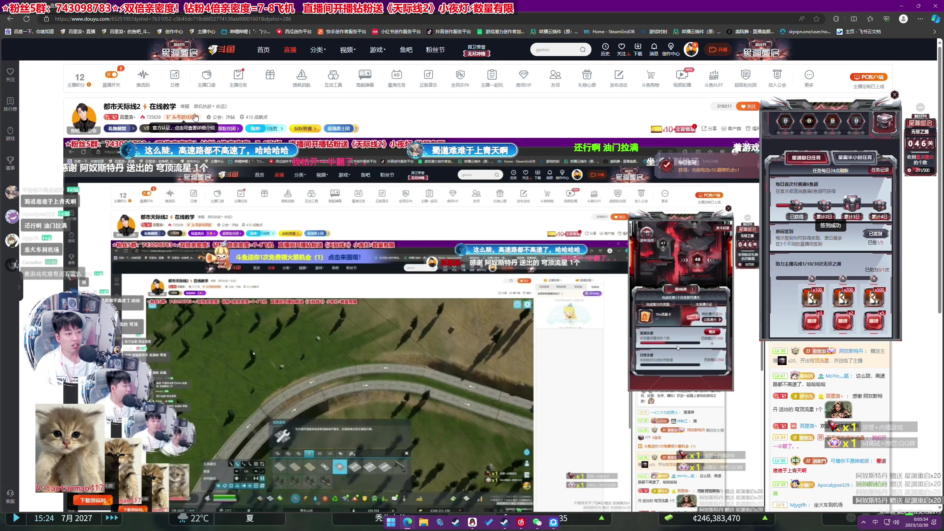This screenshot has width=944, height=531.
Task: Click the 分享 share link
Action: pyautogui.click(x=709, y=128)
